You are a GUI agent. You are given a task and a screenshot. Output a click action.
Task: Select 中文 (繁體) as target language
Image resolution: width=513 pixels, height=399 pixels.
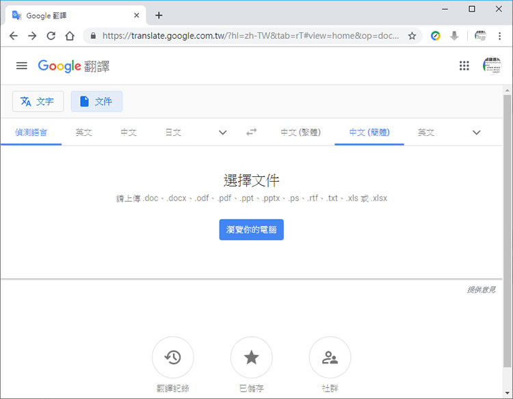tap(301, 133)
